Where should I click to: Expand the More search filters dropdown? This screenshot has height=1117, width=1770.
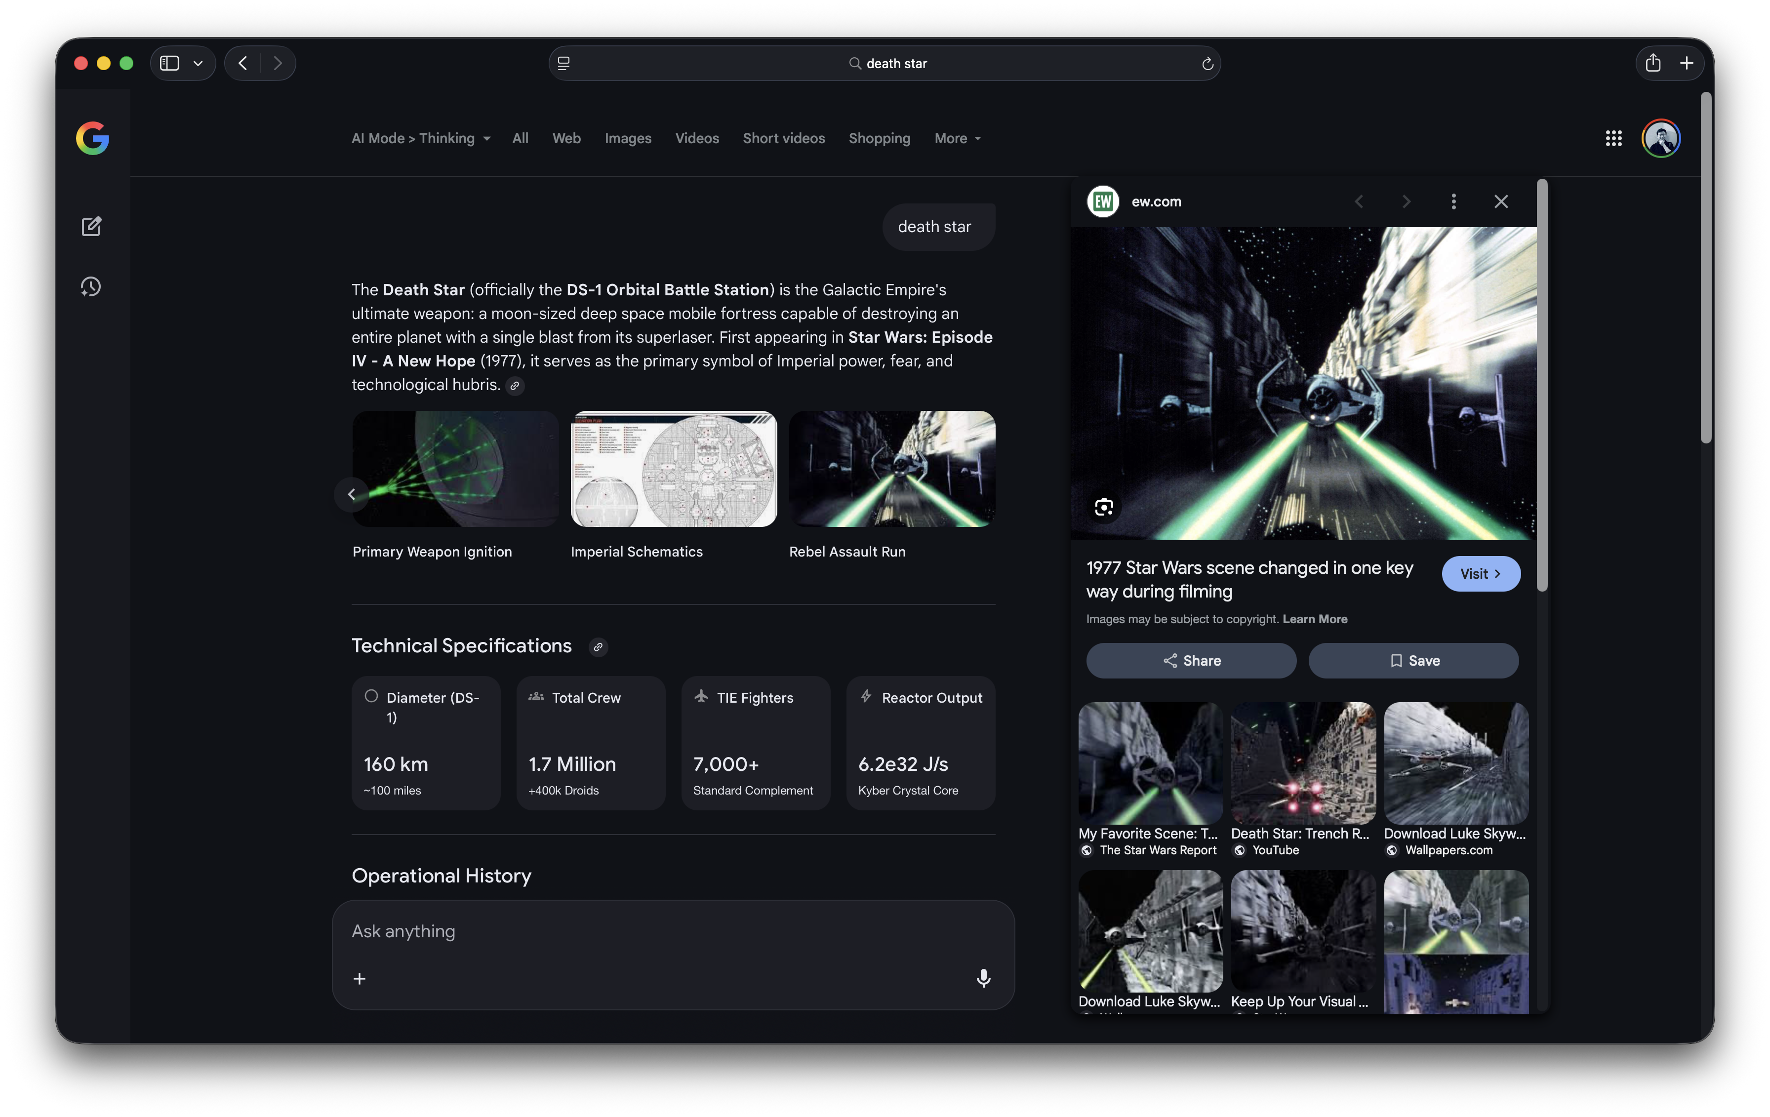tap(958, 138)
